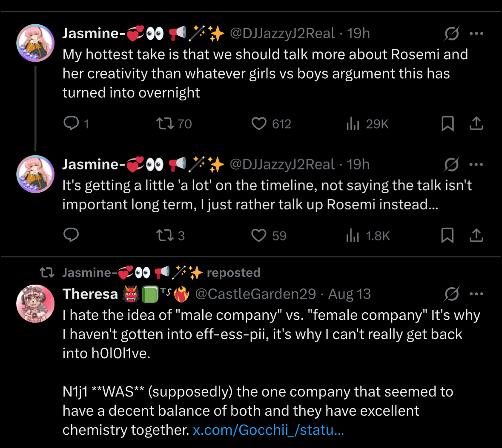View analytics showing 1.8K views

[x=353, y=235]
